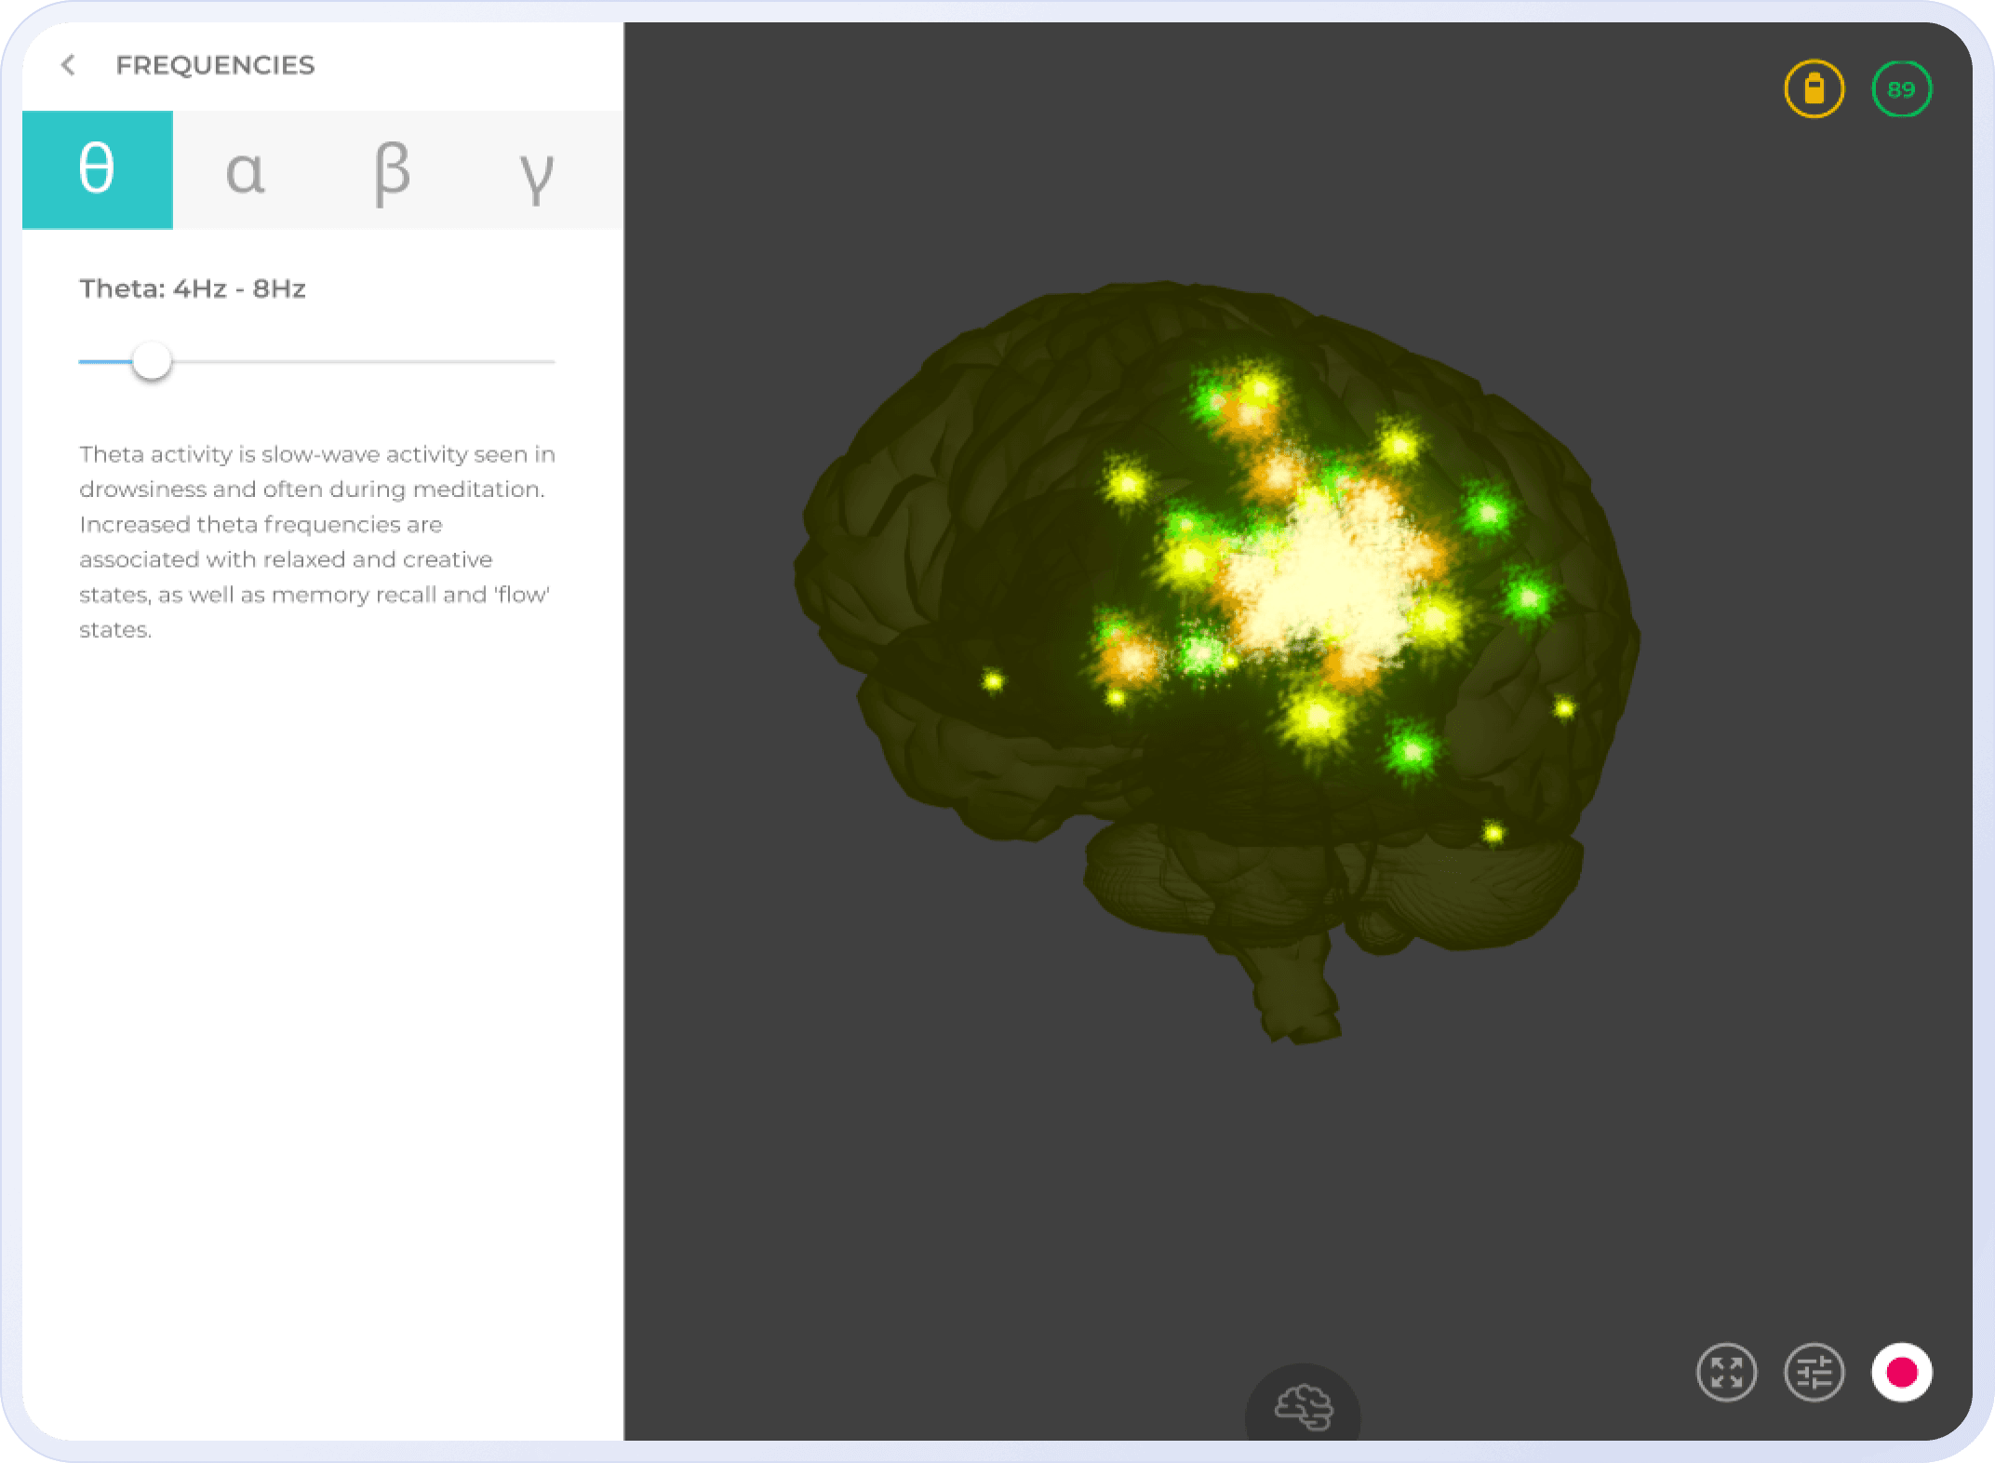Image resolution: width=1995 pixels, height=1463 pixels.
Task: Click the FREQUENCIES panel title
Action: tap(215, 65)
